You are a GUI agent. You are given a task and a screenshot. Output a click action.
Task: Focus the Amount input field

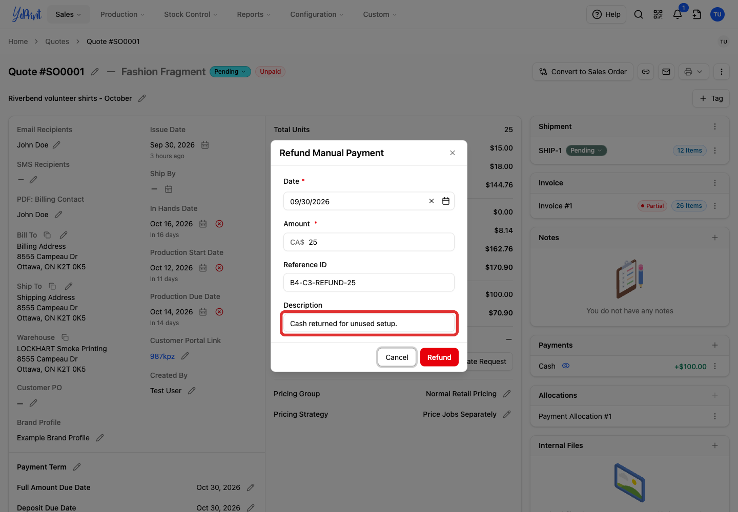coord(369,242)
